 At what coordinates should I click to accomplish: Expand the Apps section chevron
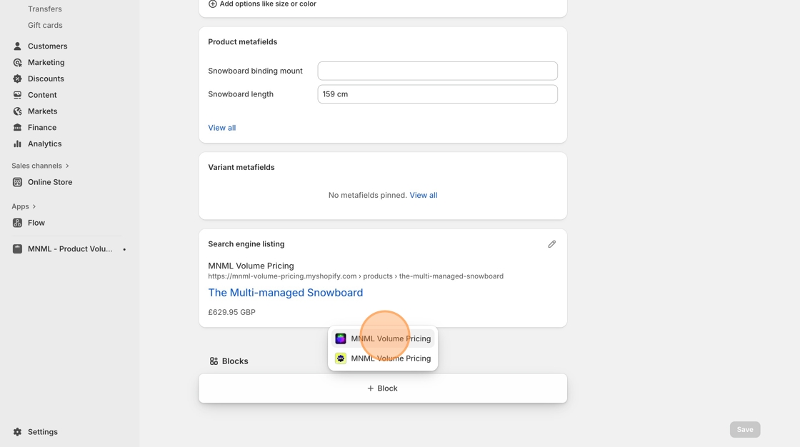34,206
